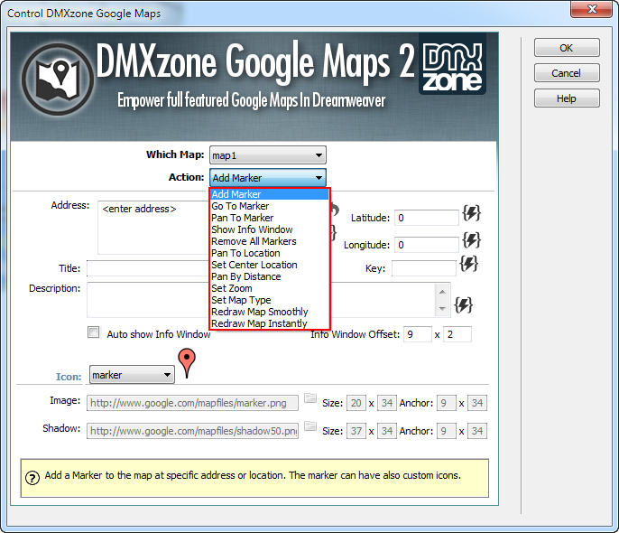Screen dimensions: 619x533
Task: Choose Redraw Map Instantly action
Action: (x=270, y=323)
